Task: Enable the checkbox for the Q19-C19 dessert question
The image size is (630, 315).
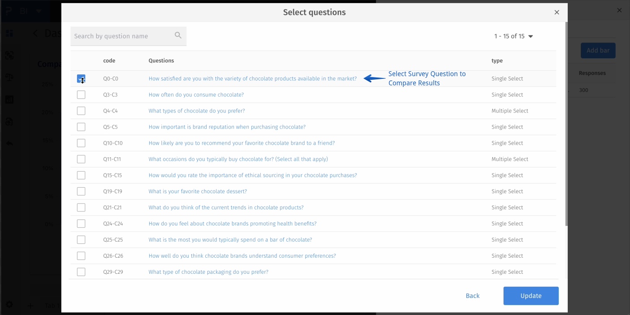Action: 81,191
